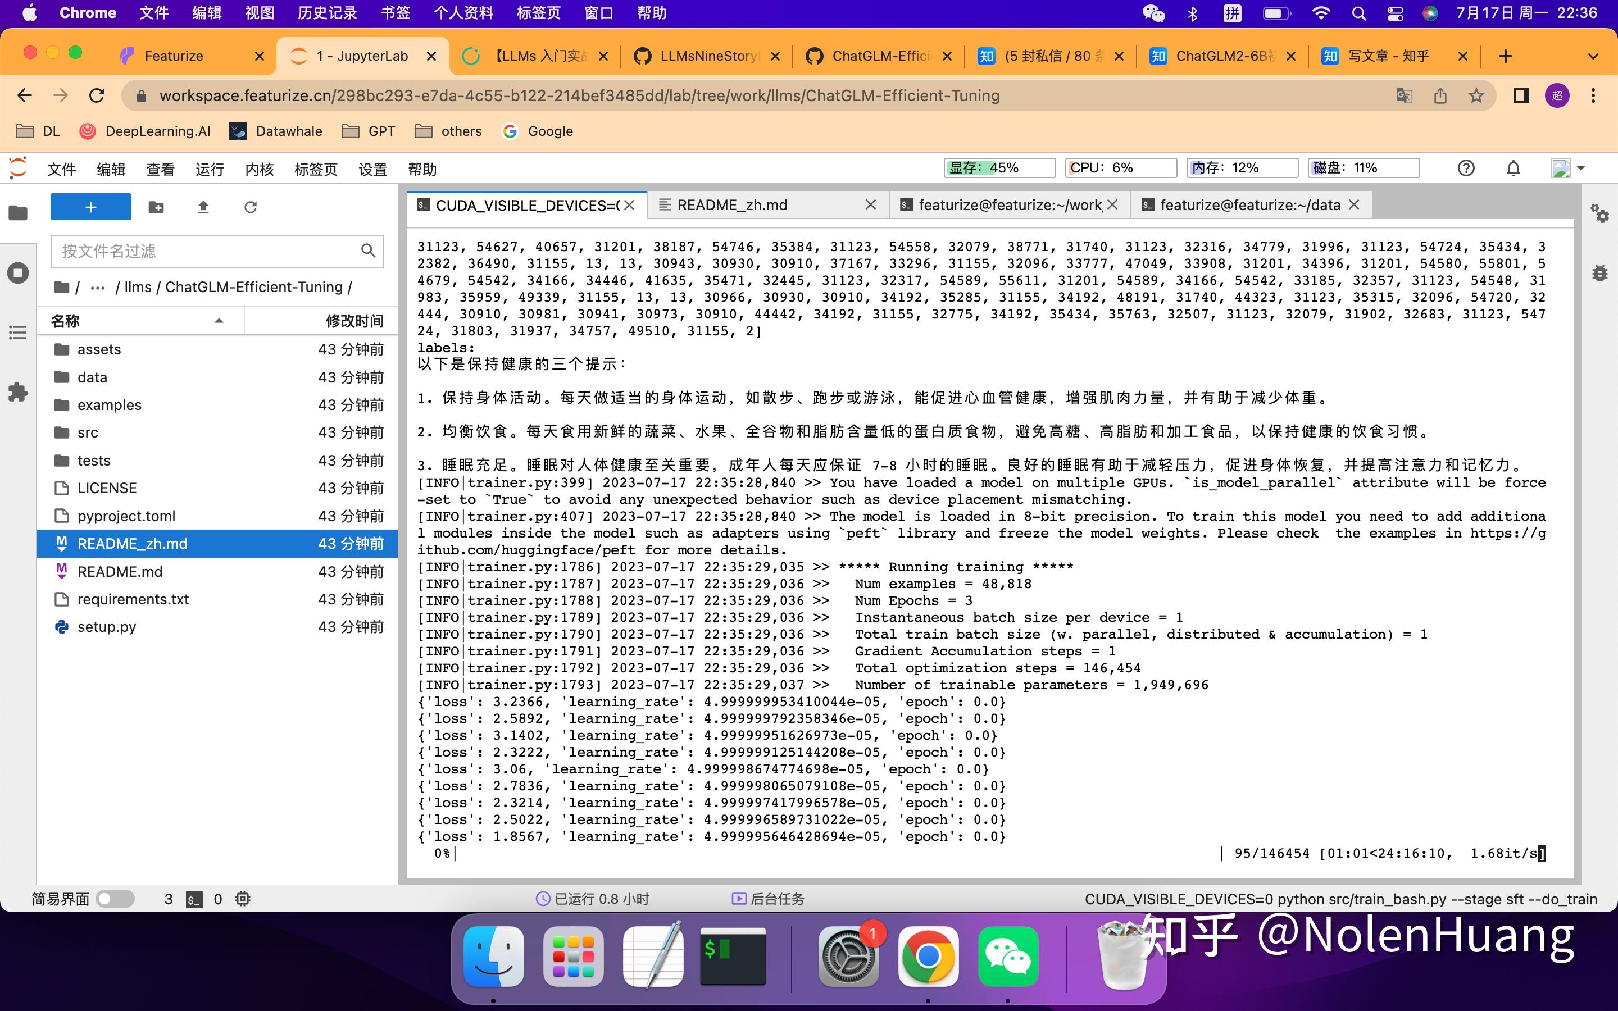Open Datawhale bookmark
Viewport: 1618px width, 1011px height.
275,132
